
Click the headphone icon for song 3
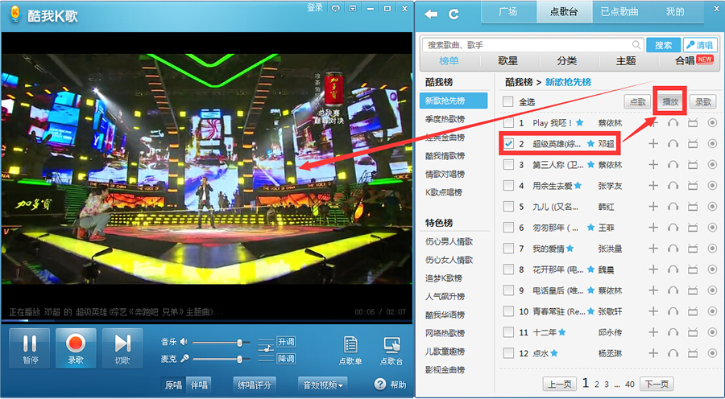(x=673, y=165)
